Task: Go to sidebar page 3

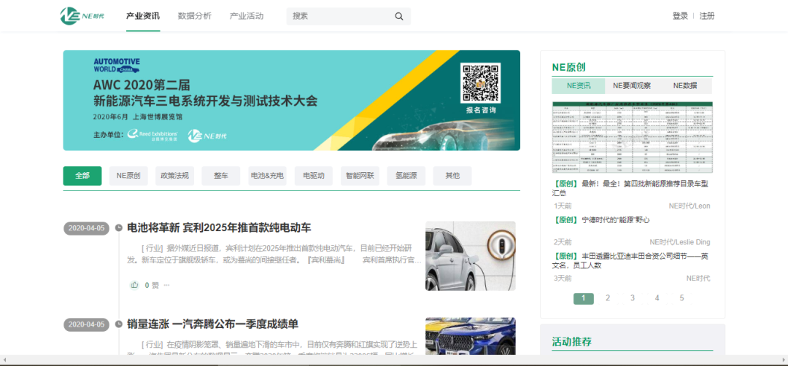Action: click(632, 298)
